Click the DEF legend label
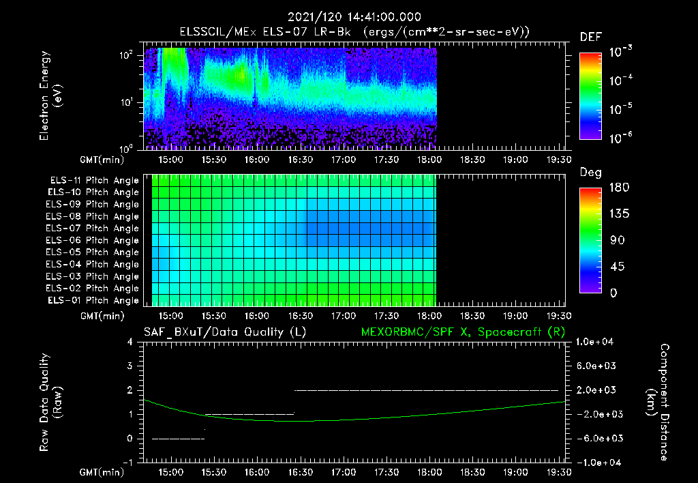 tap(591, 38)
